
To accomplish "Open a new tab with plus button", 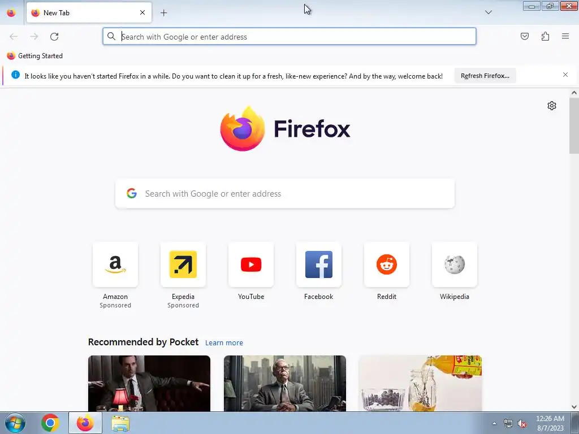I will click(x=163, y=12).
